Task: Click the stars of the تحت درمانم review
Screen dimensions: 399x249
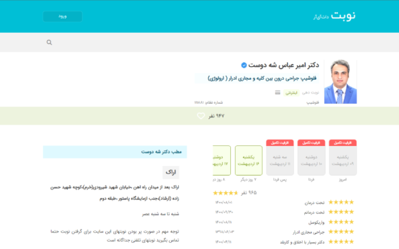Action: [x=341, y=212]
